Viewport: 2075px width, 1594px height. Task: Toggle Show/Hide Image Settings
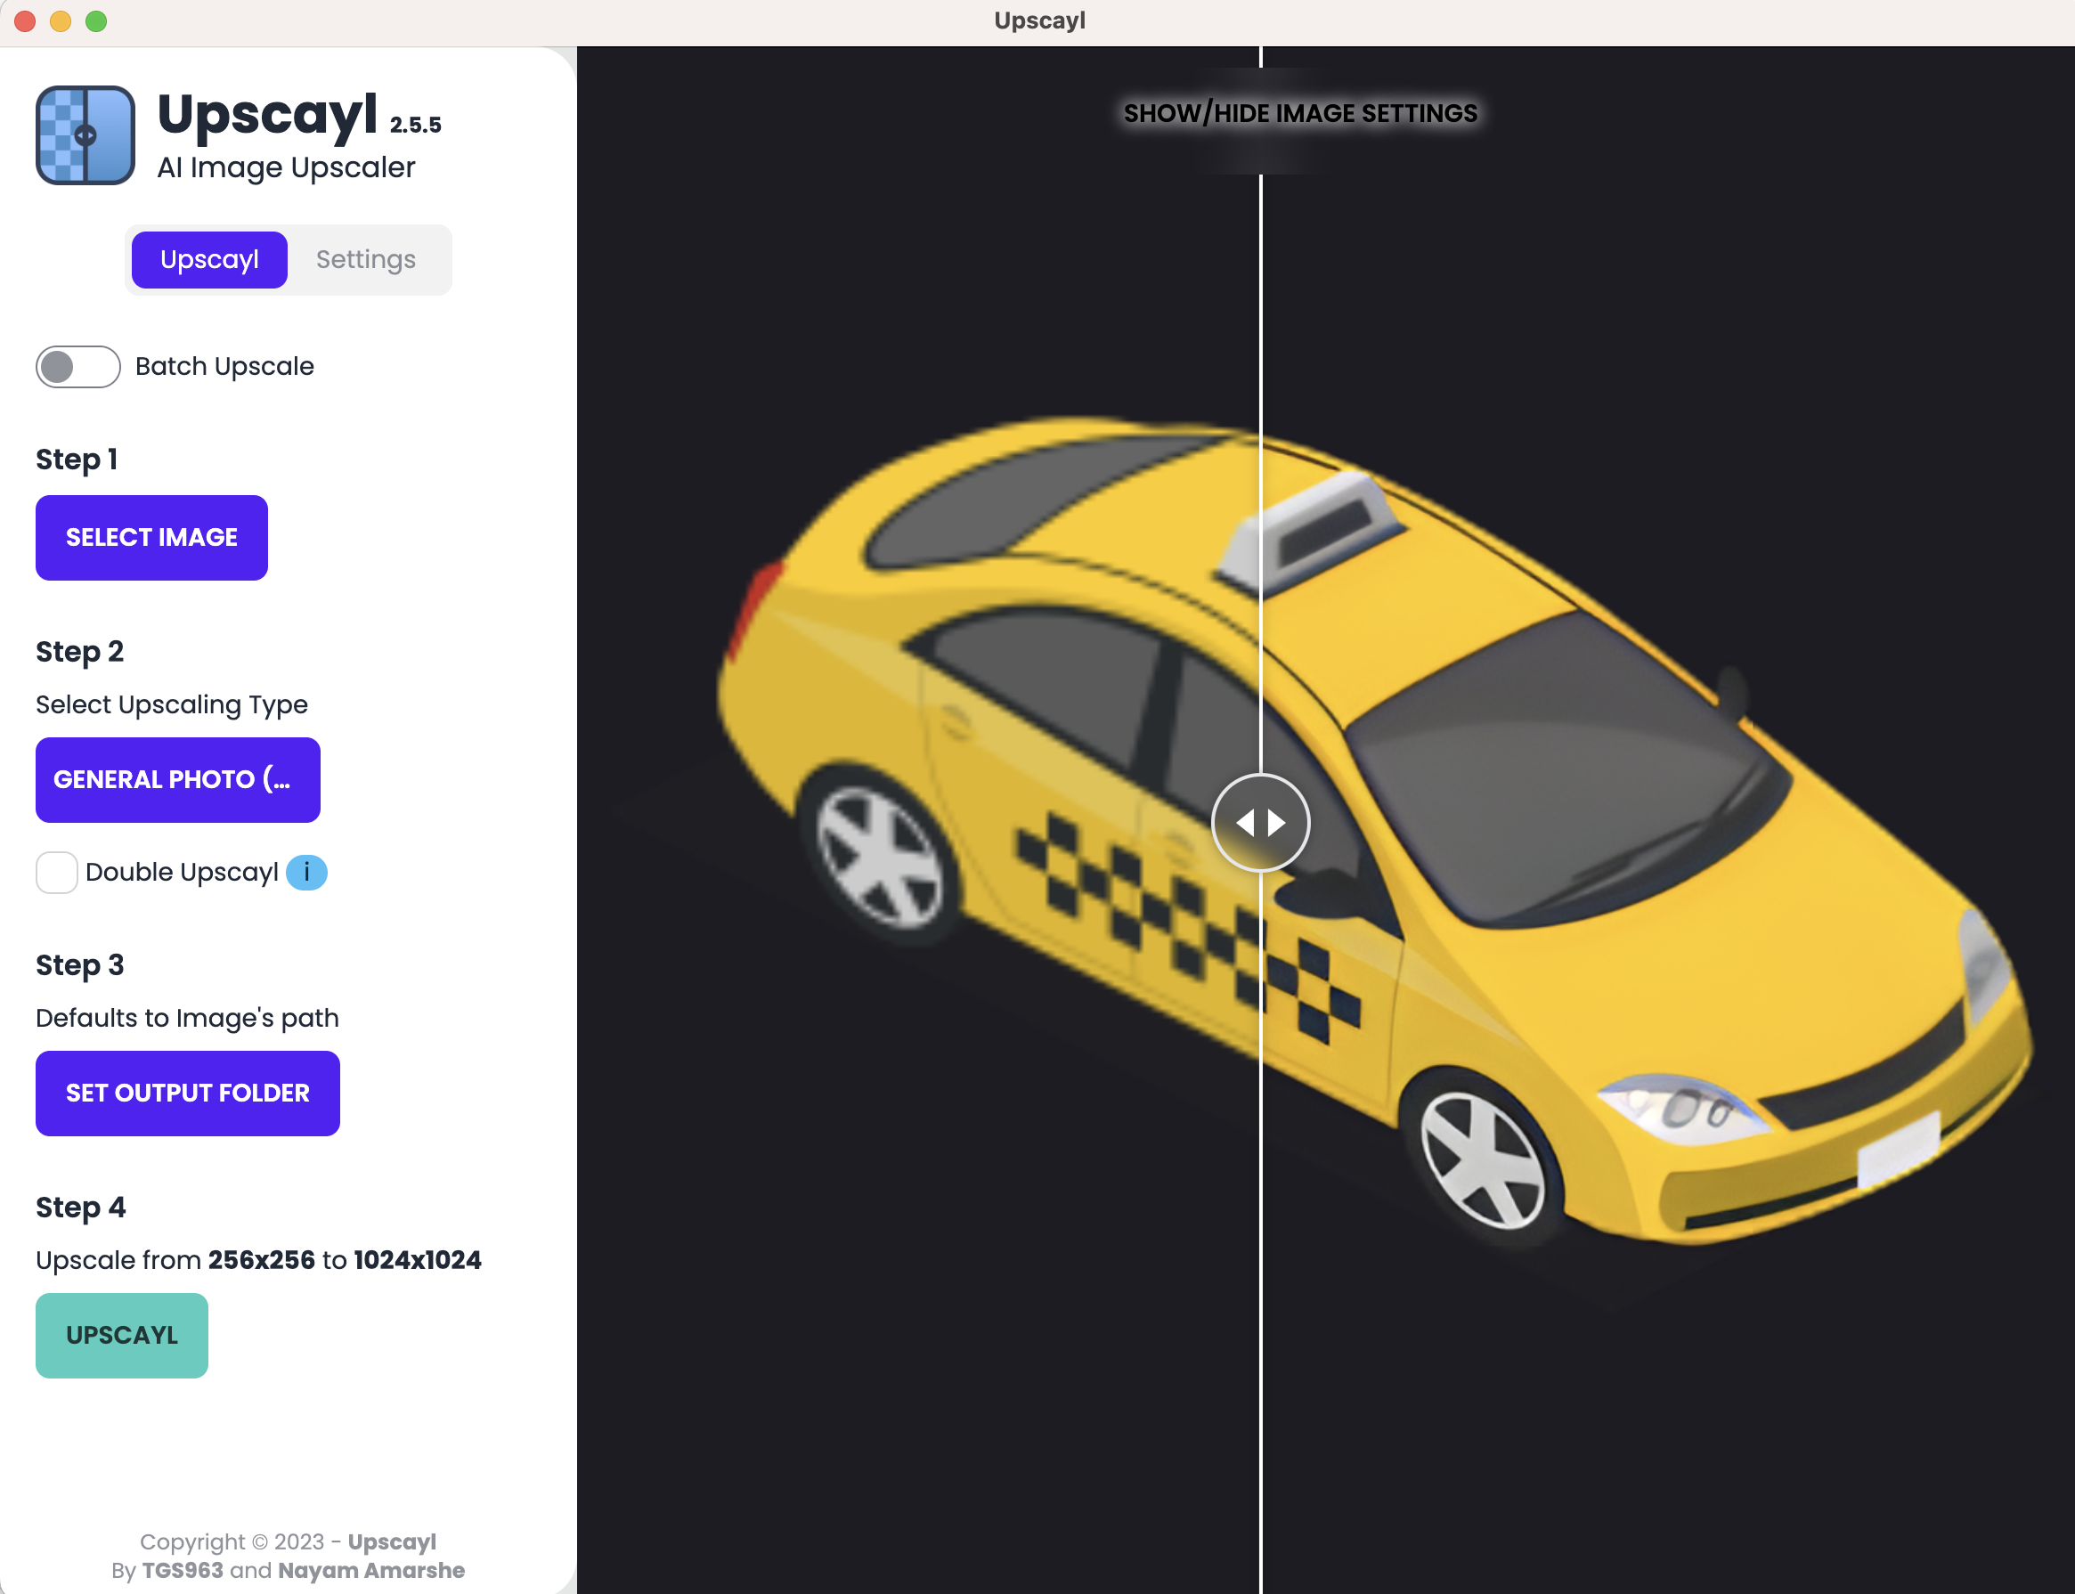point(1299,113)
